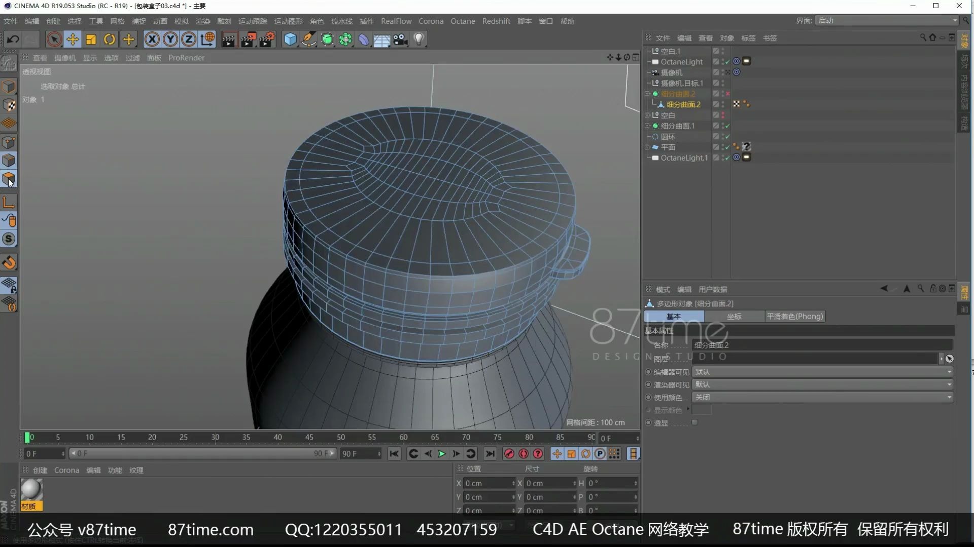
Task: Expand the 空白 null in the object manager
Action: (647, 115)
